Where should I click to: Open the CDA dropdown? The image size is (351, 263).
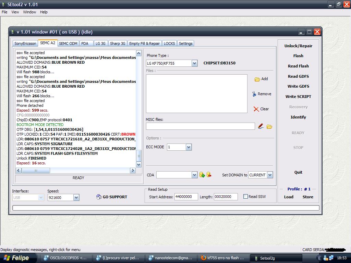pyautogui.click(x=194, y=175)
